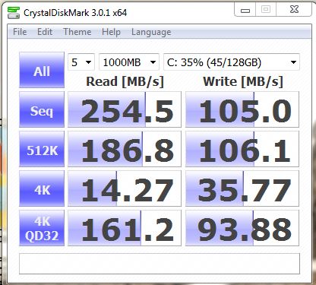Select the 4K QD32 write result 93.88
Screen dimensions: 316x285
coord(242,228)
